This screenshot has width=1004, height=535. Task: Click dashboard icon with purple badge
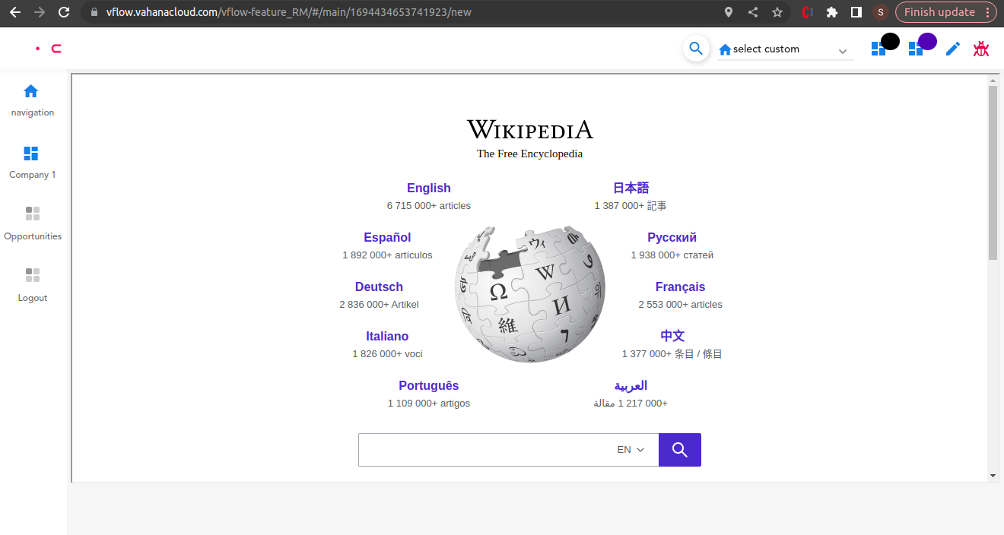click(x=916, y=49)
